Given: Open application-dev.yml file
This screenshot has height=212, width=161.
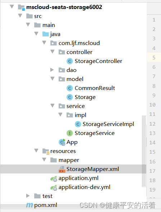Looking at the screenshot, I should tap(84, 187).
